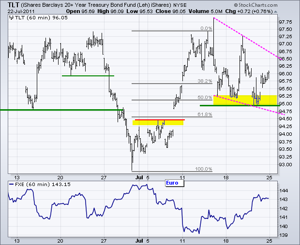The width and height of the screenshot is (300, 245).
Task: Click the 50.0% Fibonacci retracement label
Action: 205,97
